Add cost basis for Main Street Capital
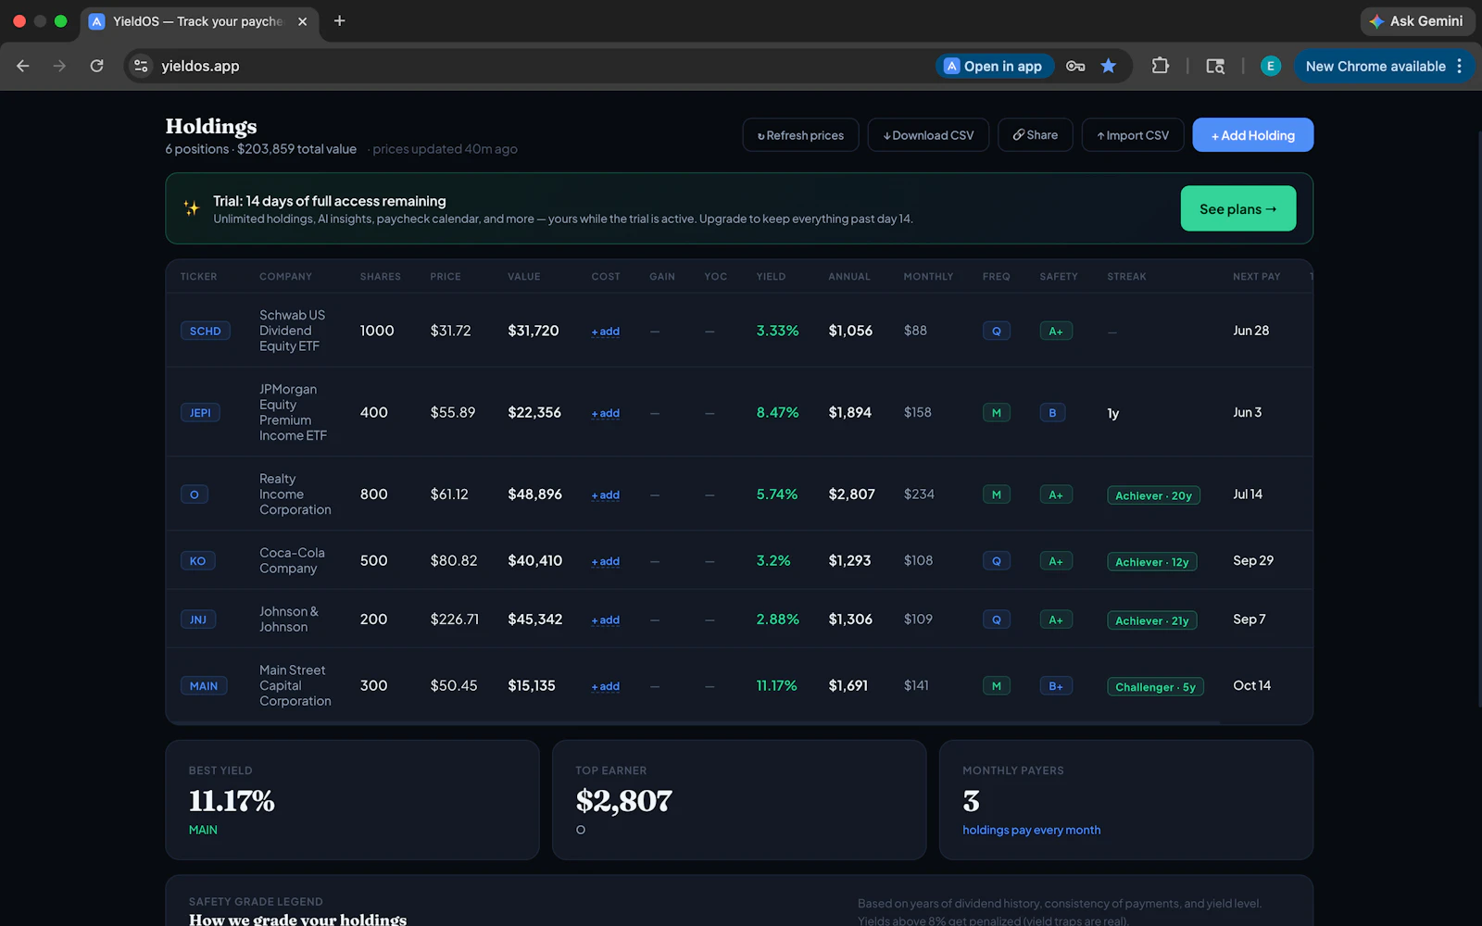 click(606, 686)
